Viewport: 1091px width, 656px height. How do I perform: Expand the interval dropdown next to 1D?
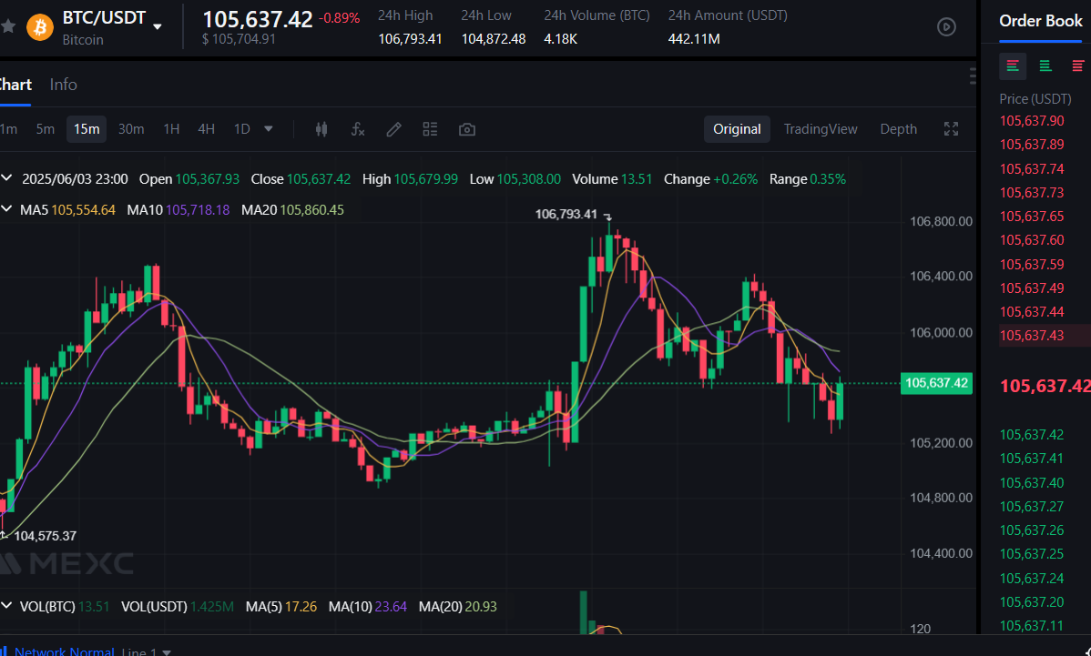[x=268, y=129]
